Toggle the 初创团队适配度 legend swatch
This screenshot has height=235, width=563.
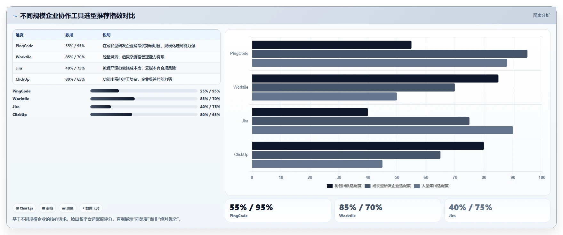tap(330, 186)
